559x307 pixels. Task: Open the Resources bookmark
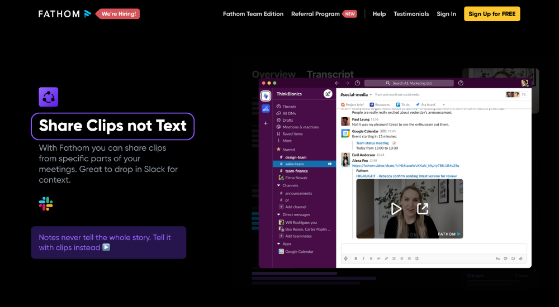coord(380,105)
